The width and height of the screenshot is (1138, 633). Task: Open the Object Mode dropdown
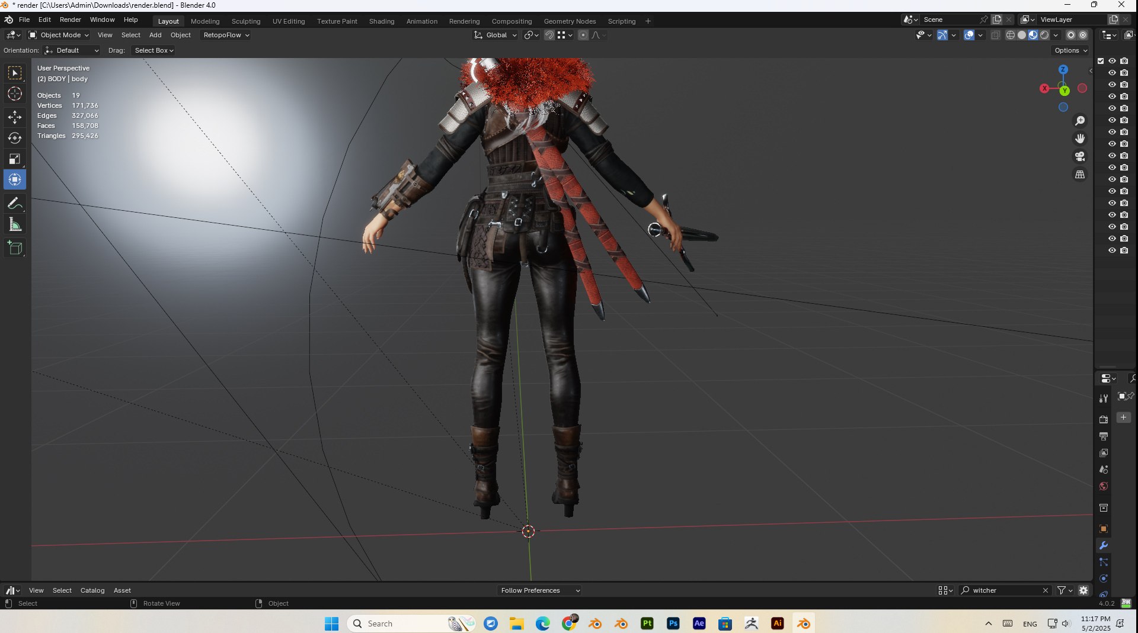[x=59, y=35]
